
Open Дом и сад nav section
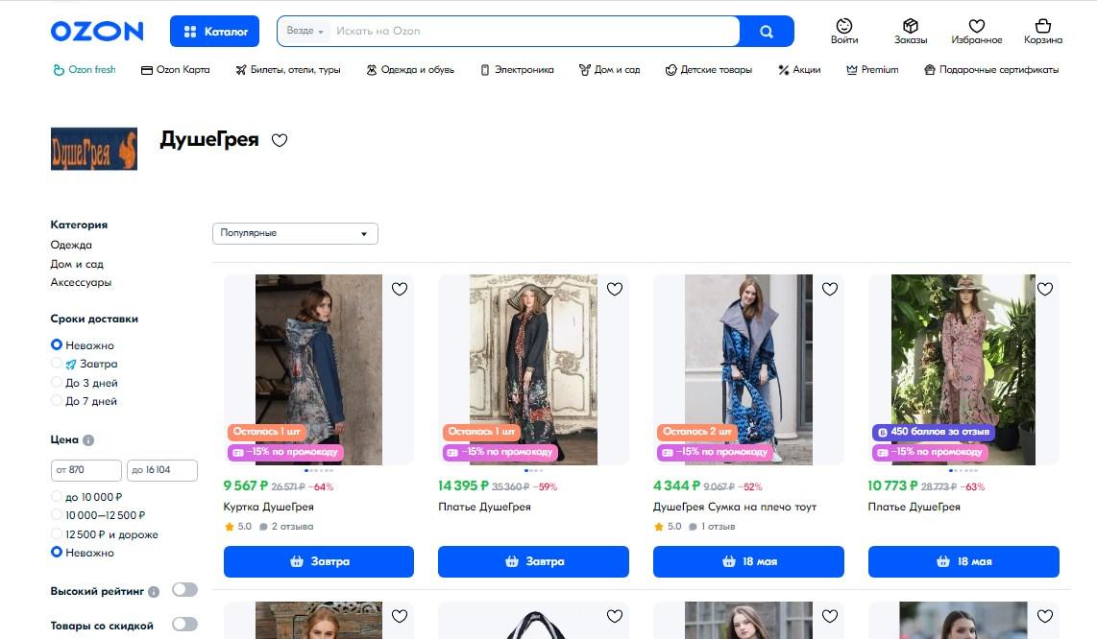tap(609, 70)
